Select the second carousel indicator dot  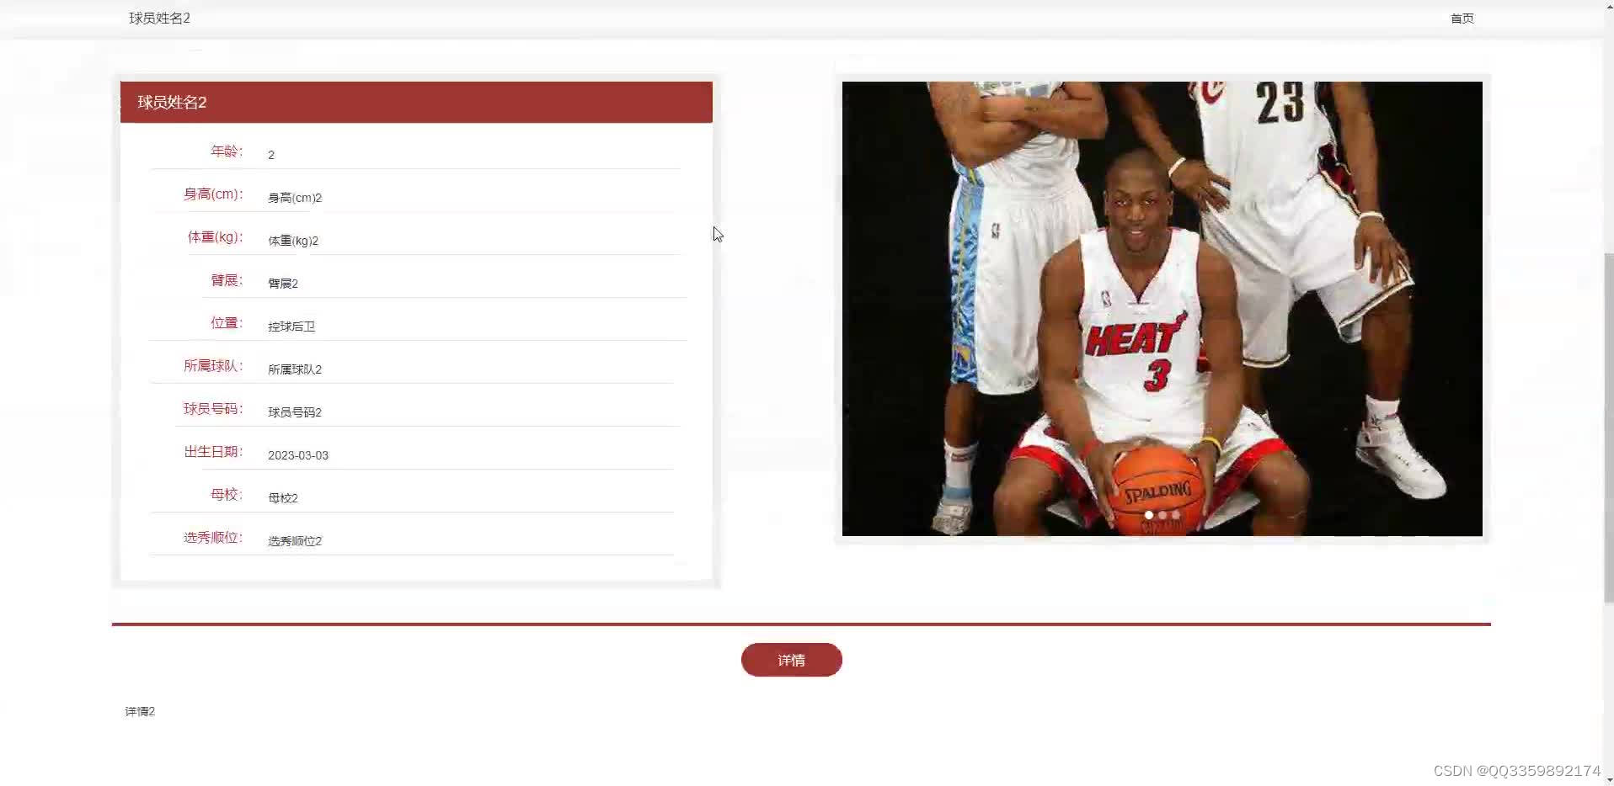coord(1162,515)
